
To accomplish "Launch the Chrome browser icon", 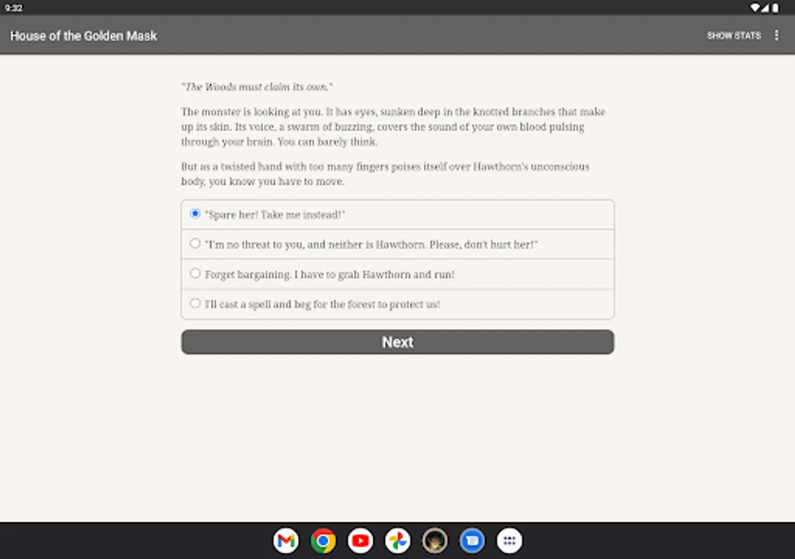I will click(x=323, y=540).
